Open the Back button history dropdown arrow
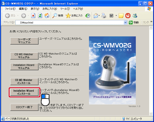This screenshot has height=122, width=154. pos(18,15)
